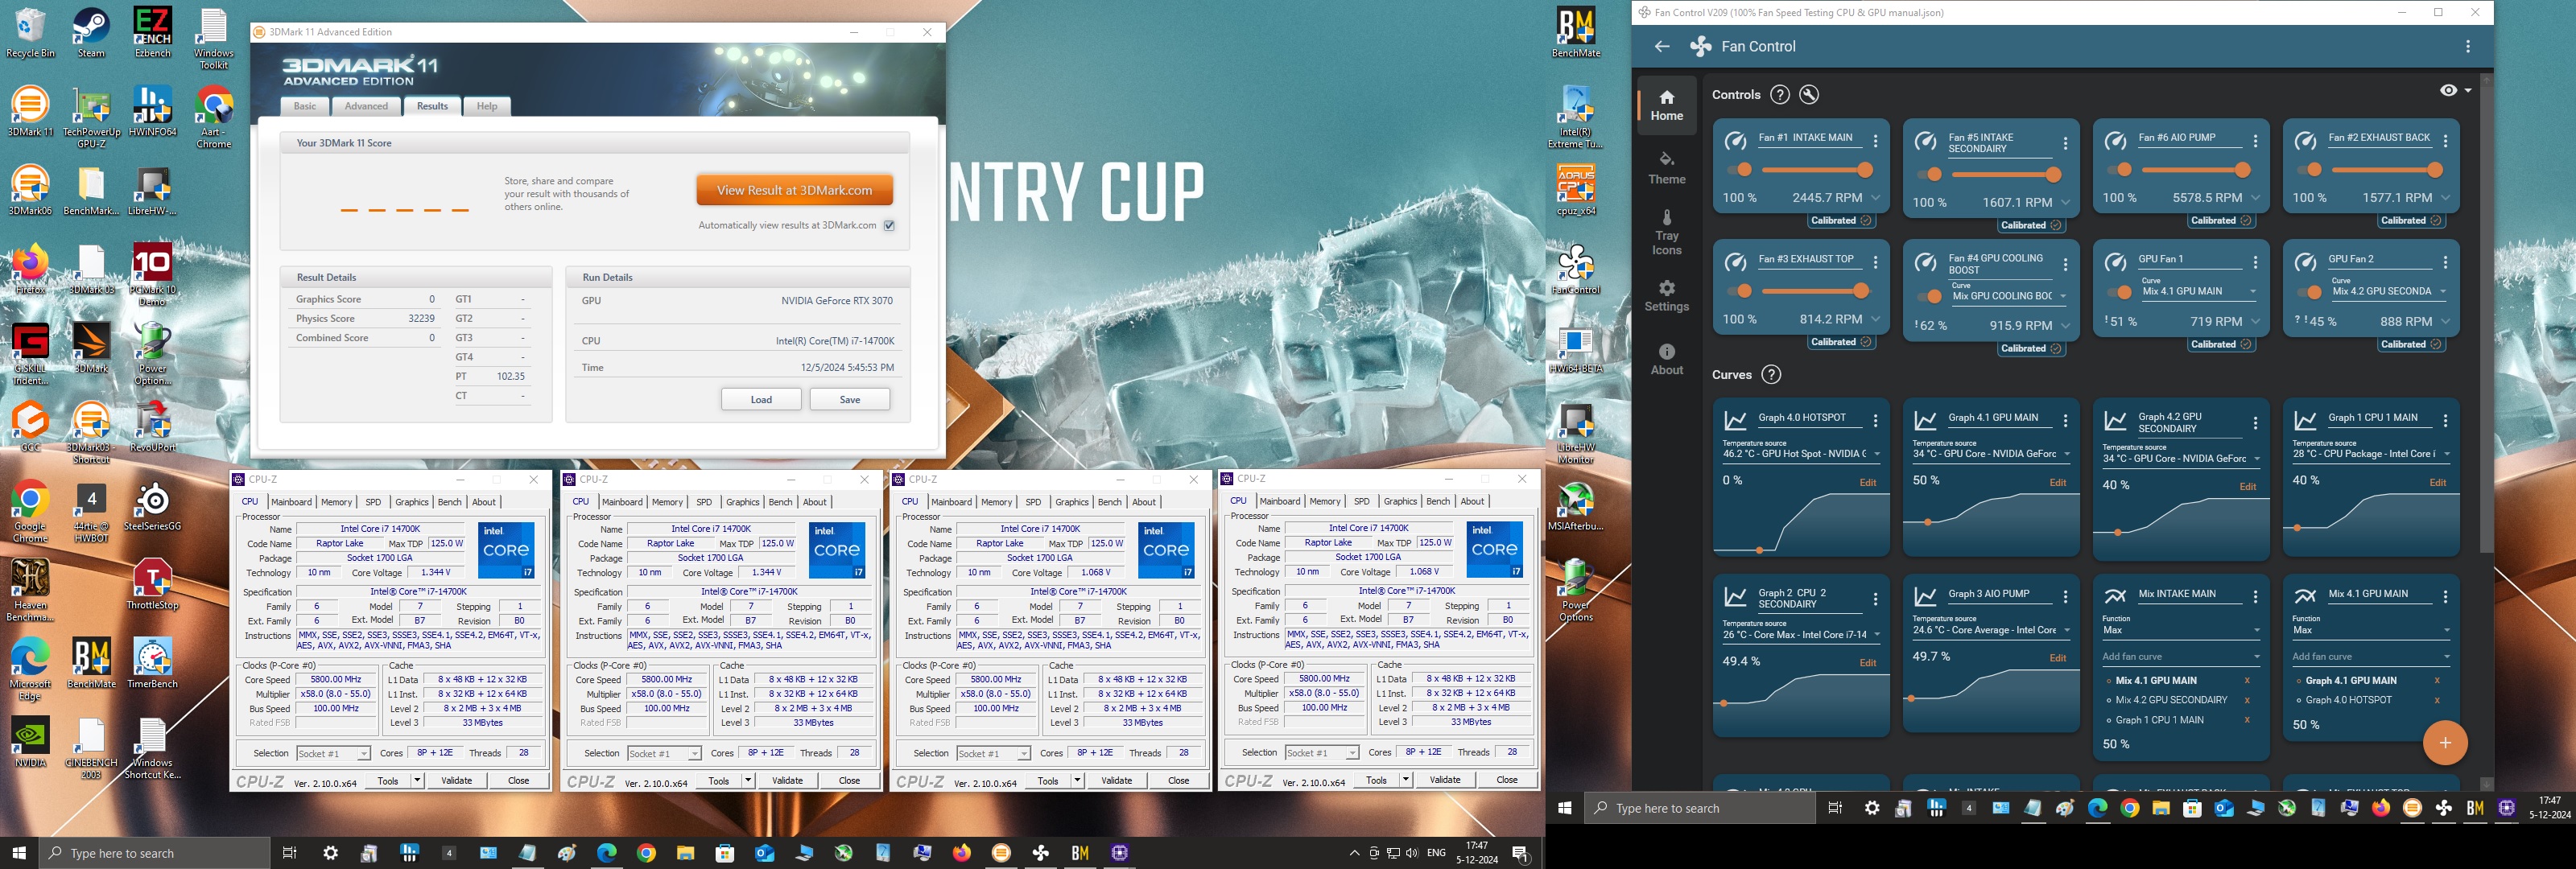Open Recycle Bin on desktop
Screen dimensions: 2576x869
click(x=30, y=33)
